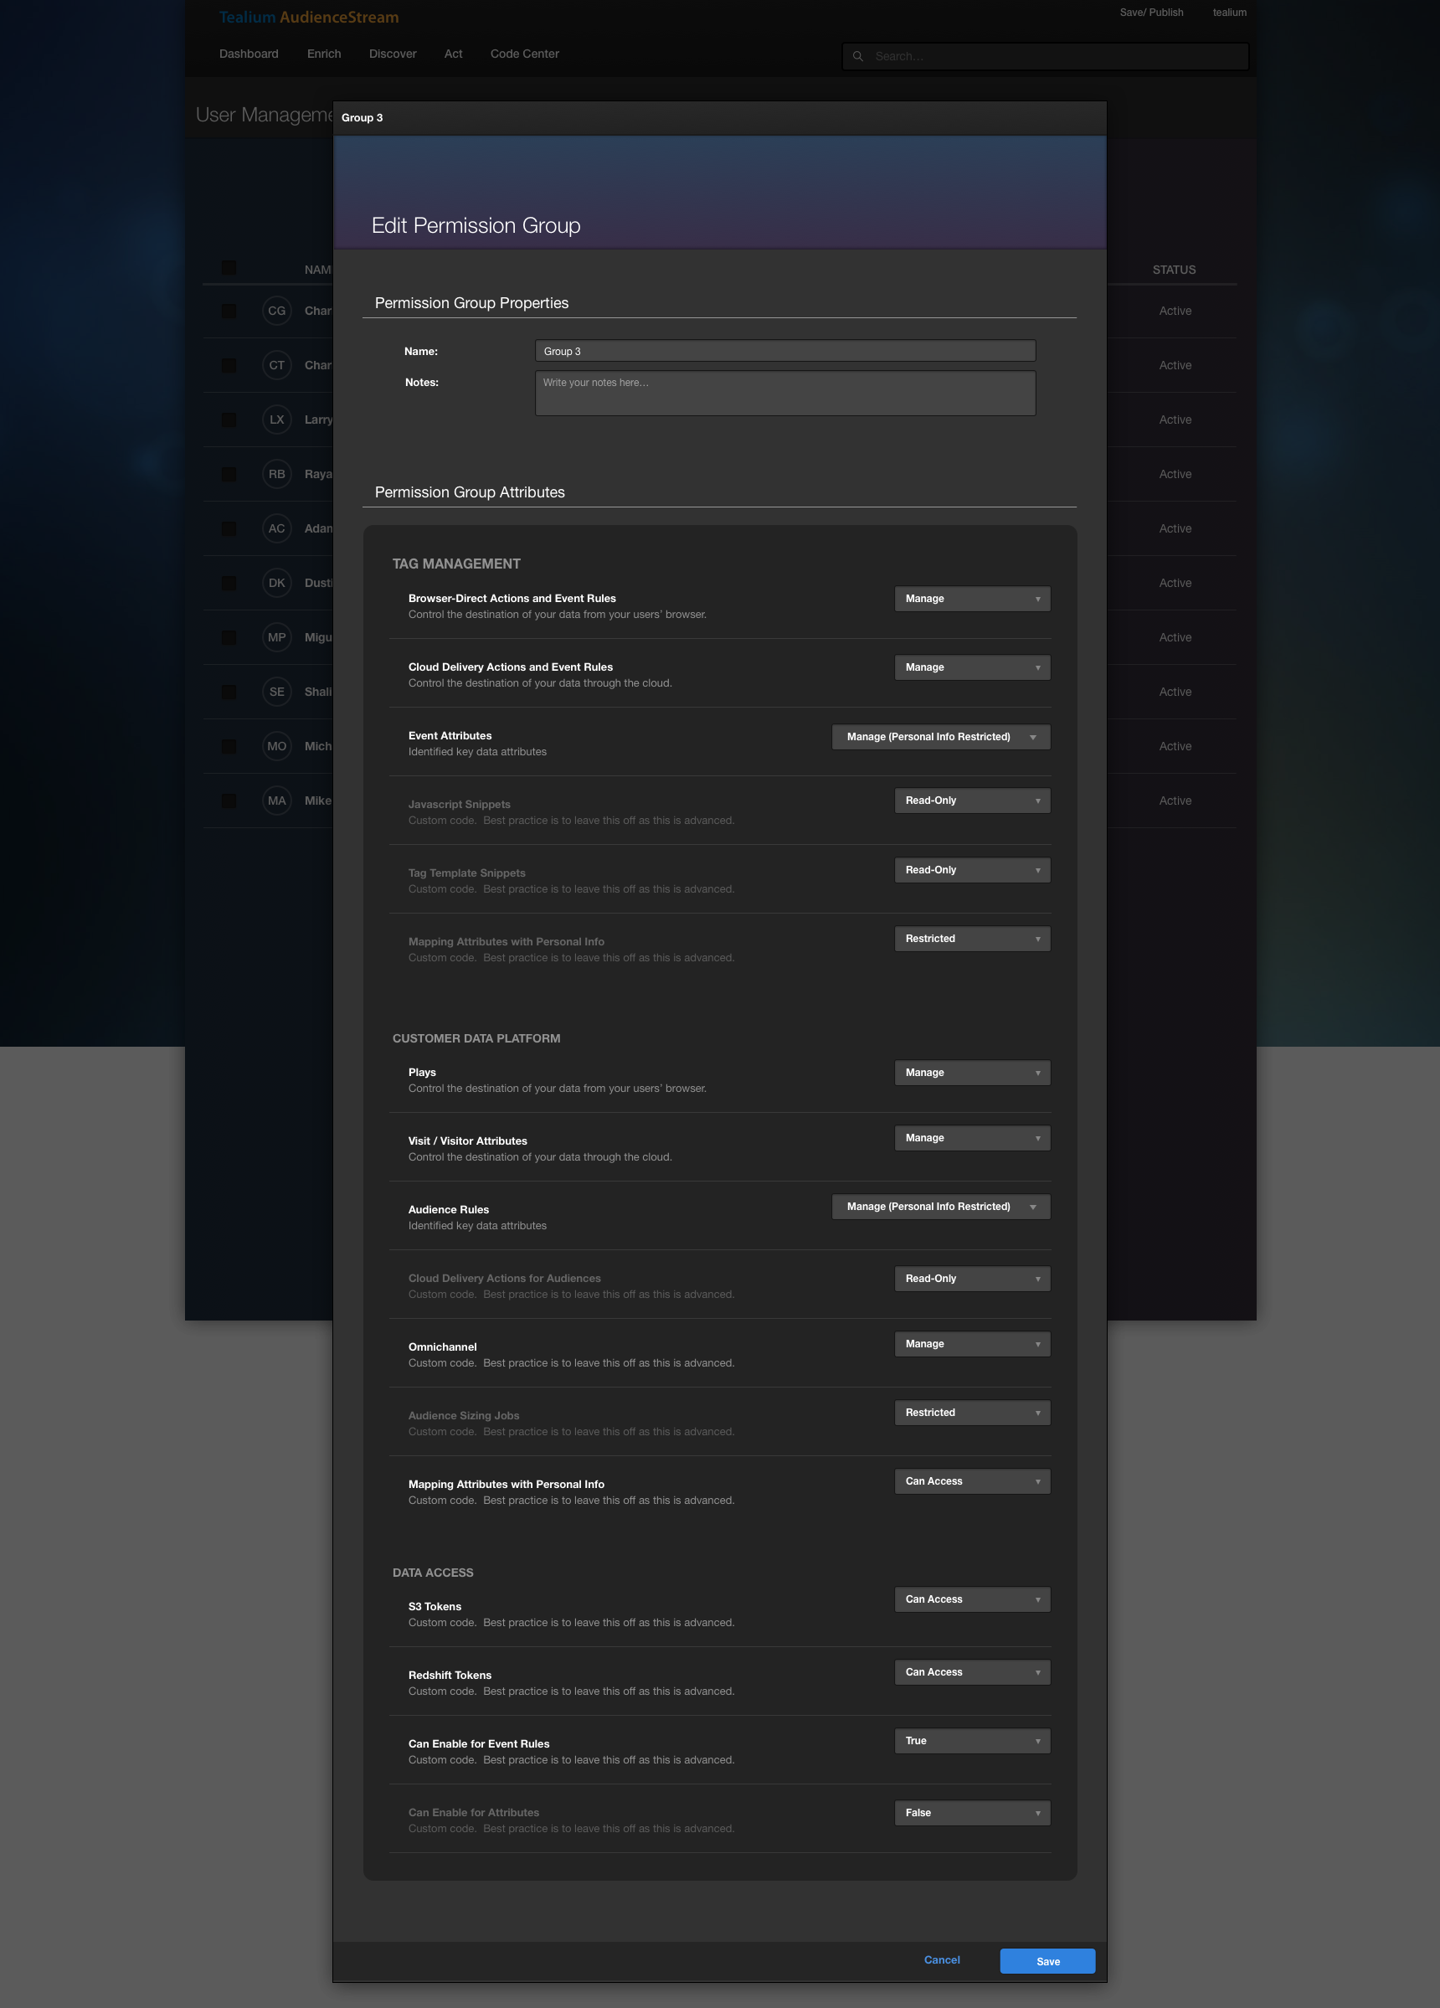Click the SE user avatar circle
Viewport: 1440px width, 2008px height.
[277, 692]
